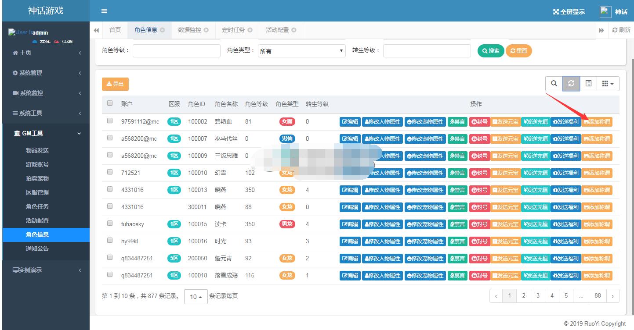Click the hamburger sidebar toggle icon
Image resolution: width=634 pixels, height=330 pixels.
(104, 11)
